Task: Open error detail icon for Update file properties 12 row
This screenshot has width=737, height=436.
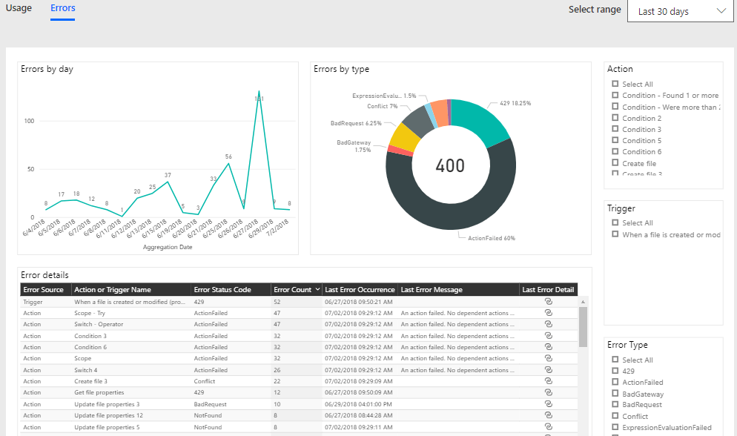Action: 548,415
